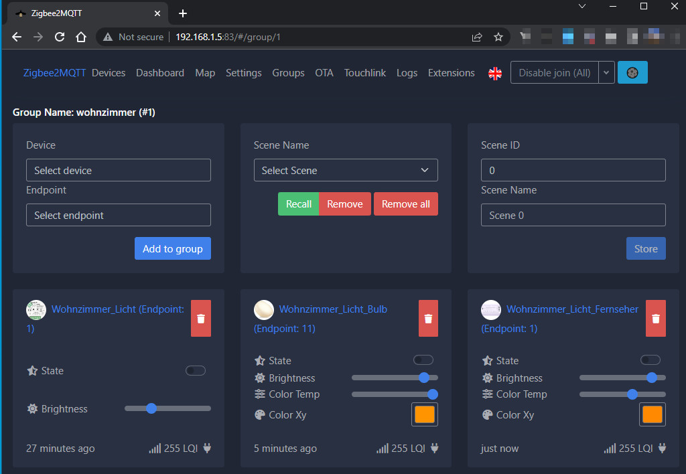Expand the Disable join dropdown arrow
The width and height of the screenshot is (686, 474).
coord(606,73)
